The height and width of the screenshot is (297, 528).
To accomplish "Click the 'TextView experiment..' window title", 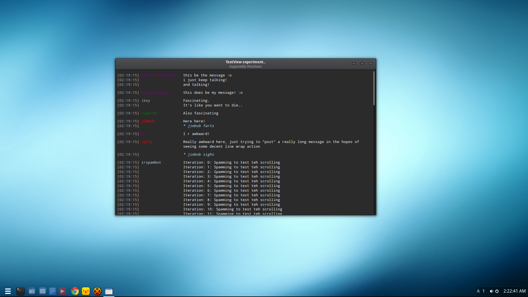I will [246, 62].
